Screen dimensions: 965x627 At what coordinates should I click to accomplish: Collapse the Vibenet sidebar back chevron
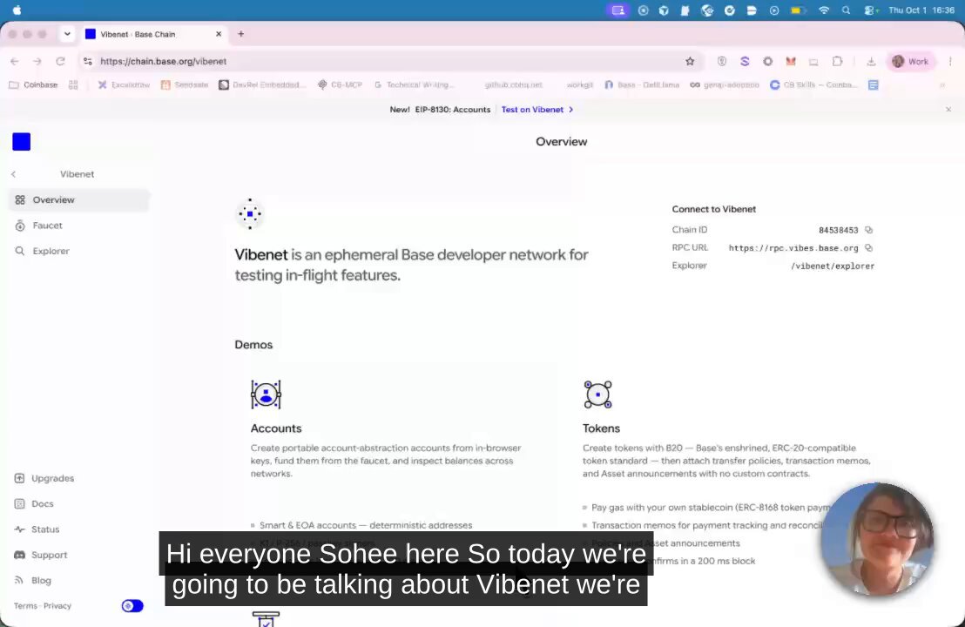[x=14, y=174]
